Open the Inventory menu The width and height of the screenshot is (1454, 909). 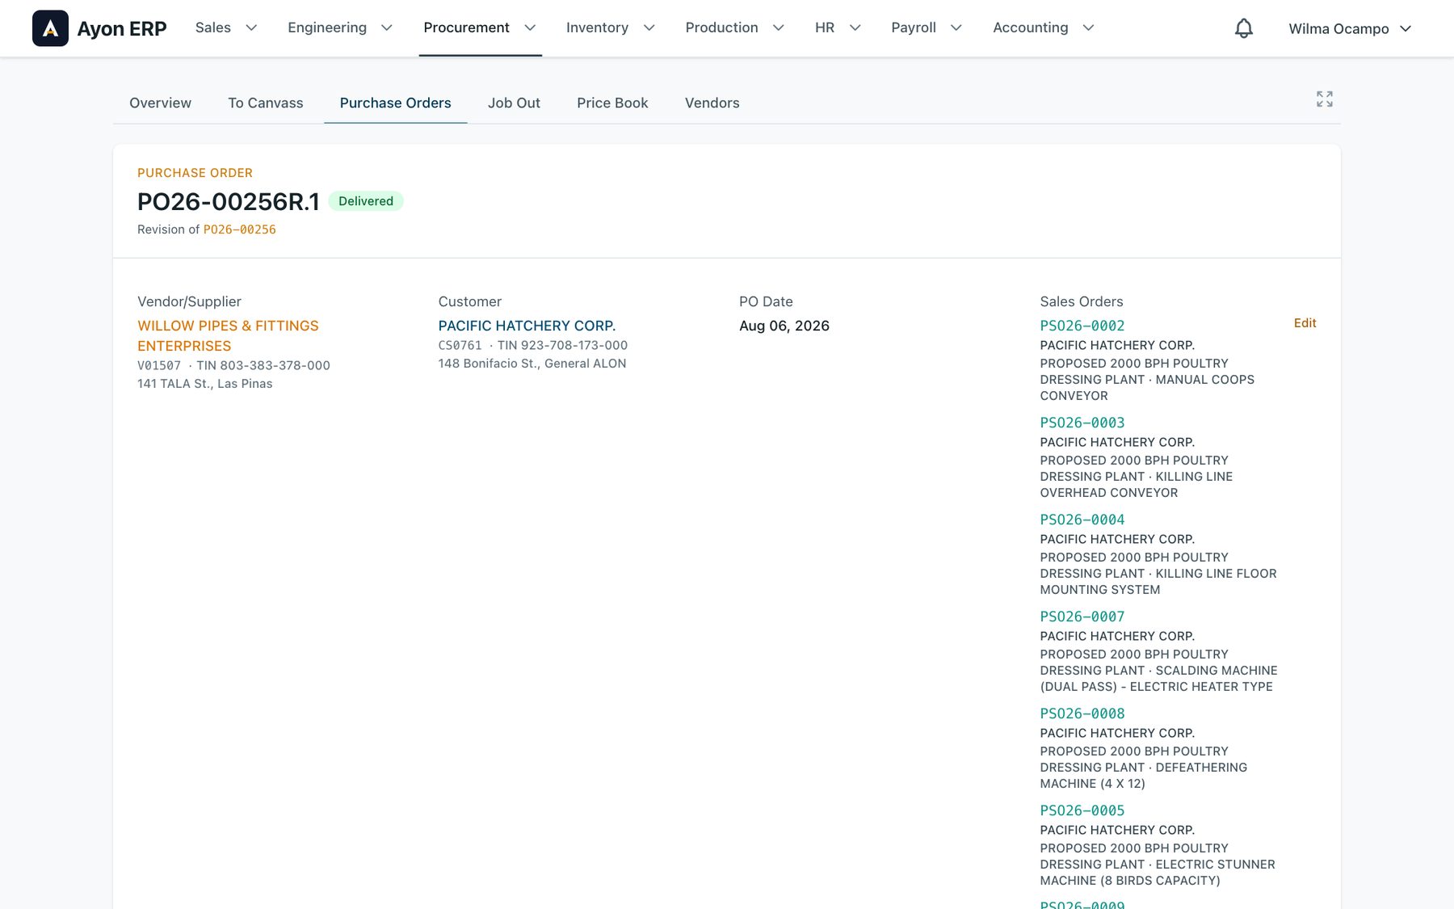pos(597,27)
